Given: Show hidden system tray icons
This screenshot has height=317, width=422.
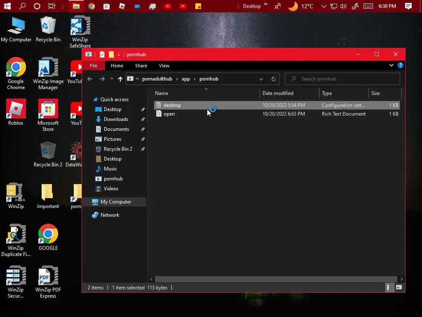Looking at the screenshot, I should point(324,6).
